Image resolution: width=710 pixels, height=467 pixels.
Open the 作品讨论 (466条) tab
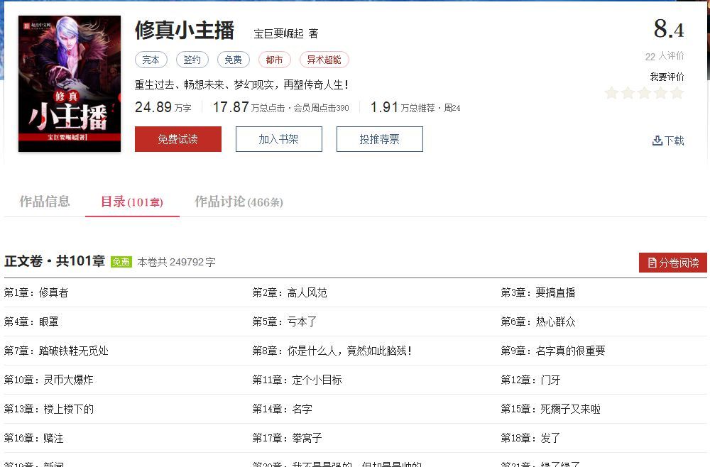[239, 202]
